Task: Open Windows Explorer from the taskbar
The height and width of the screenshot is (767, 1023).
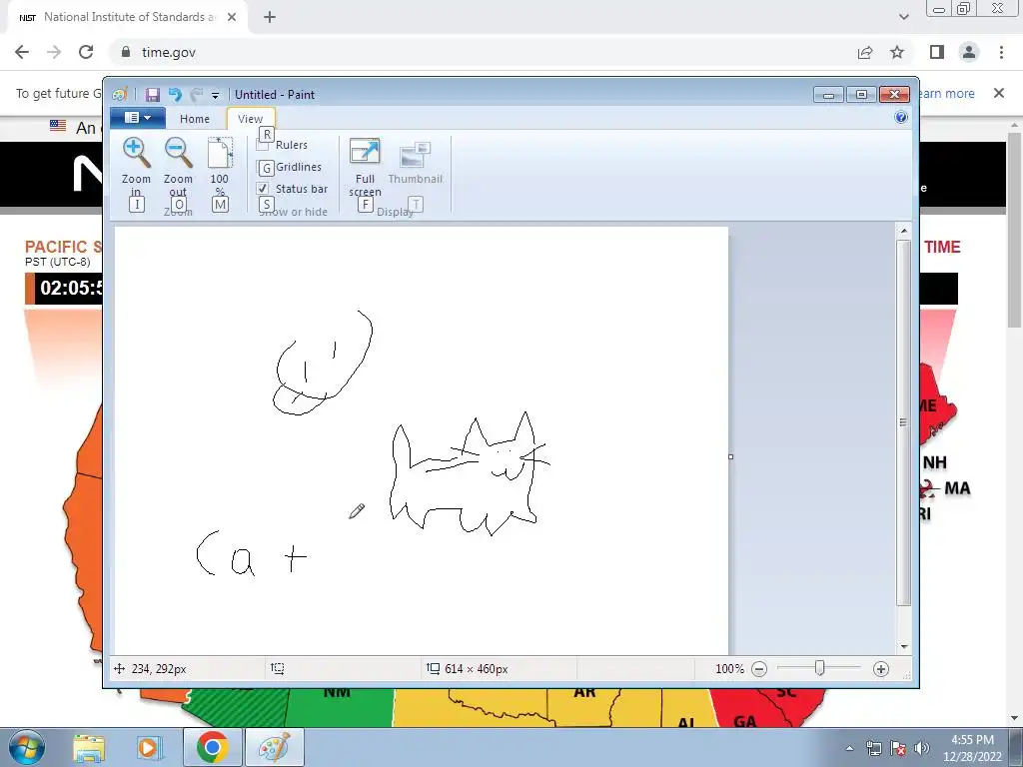Action: 89,748
